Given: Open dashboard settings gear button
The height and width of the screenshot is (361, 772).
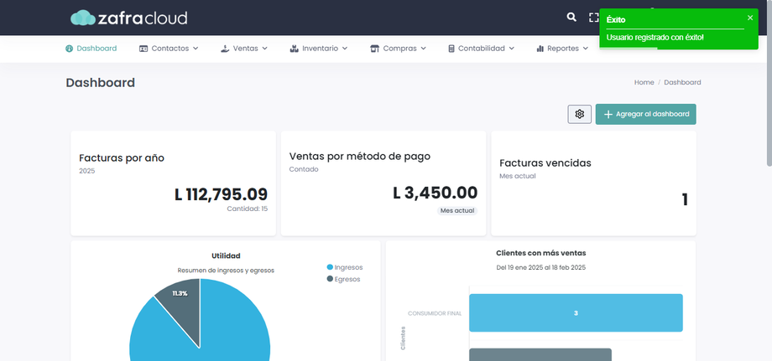Looking at the screenshot, I should 580,114.
